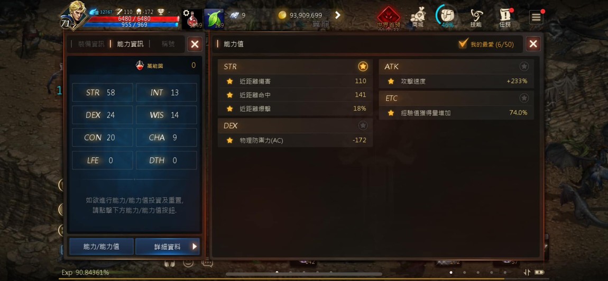Expand 詳細資料 details panel
The image size is (608, 281).
[168, 247]
